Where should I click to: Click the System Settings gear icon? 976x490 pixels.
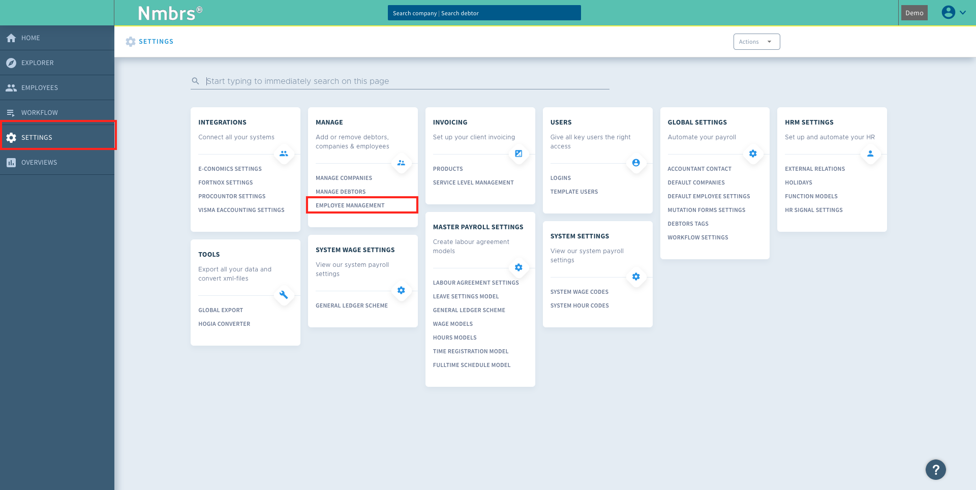tap(636, 277)
